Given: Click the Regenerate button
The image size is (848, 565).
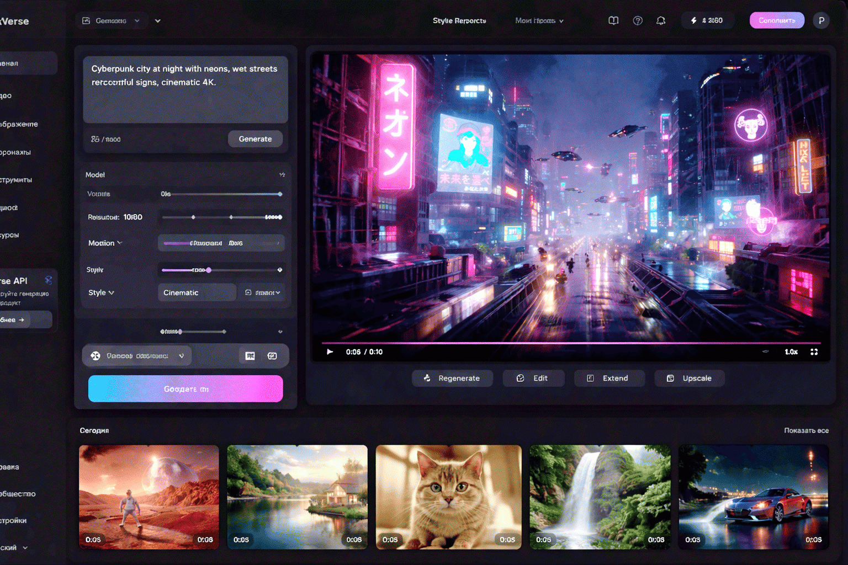Looking at the screenshot, I should 452,378.
